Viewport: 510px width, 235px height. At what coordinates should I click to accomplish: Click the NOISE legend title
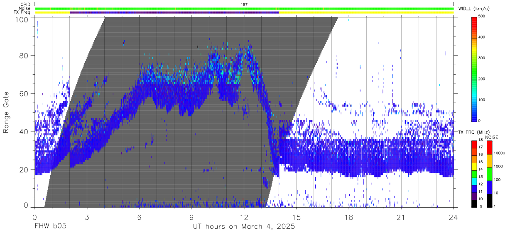click(492, 137)
